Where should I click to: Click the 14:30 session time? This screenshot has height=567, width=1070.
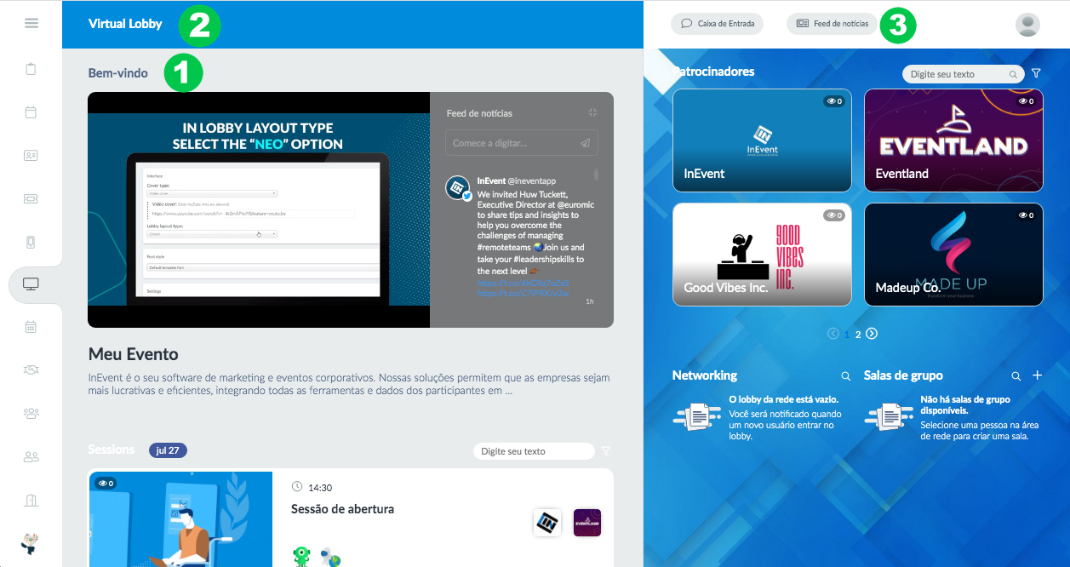click(320, 488)
